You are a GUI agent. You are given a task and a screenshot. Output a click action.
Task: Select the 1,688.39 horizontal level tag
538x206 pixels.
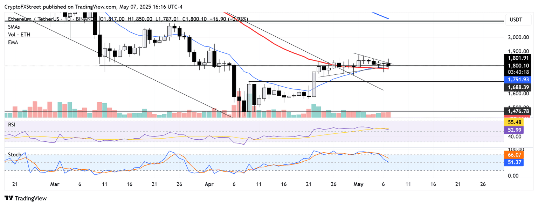(517, 87)
